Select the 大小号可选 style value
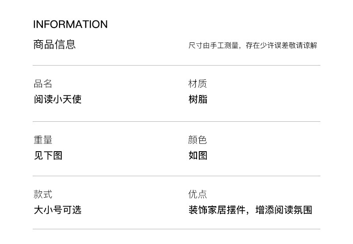353x244 pixels. (58, 210)
